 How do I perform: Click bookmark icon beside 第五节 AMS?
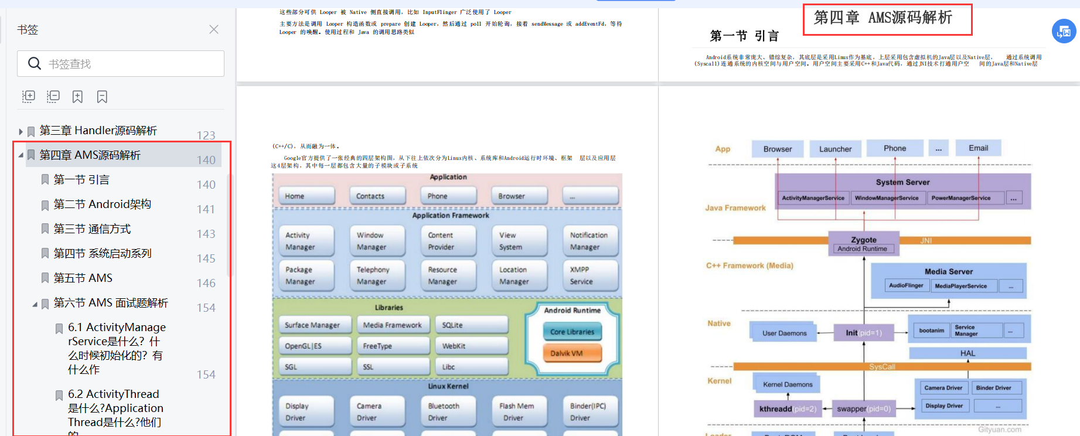(x=45, y=278)
